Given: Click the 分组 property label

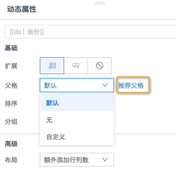Looking at the screenshot, I should 11,122.
